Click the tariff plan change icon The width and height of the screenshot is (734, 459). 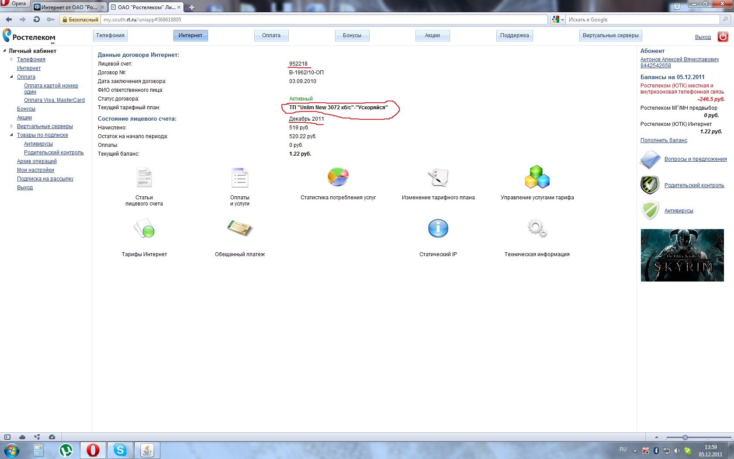pyautogui.click(x=438, y=177)
